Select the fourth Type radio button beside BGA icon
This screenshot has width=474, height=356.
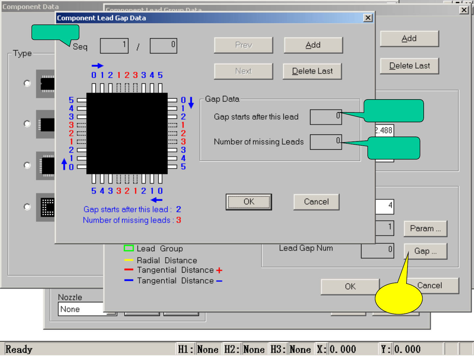[27, 207]
